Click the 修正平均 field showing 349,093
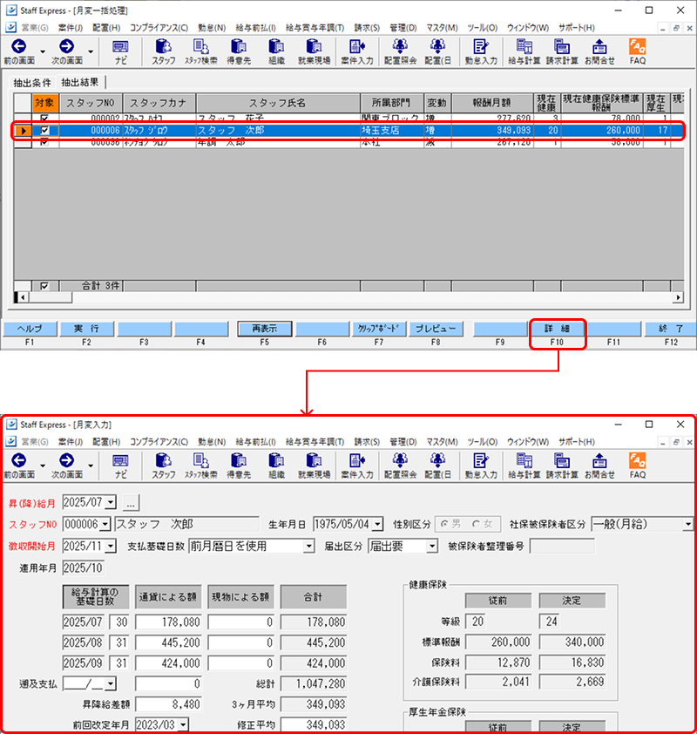The width and height of the screenshot is (697, 734). pos(314,724)
